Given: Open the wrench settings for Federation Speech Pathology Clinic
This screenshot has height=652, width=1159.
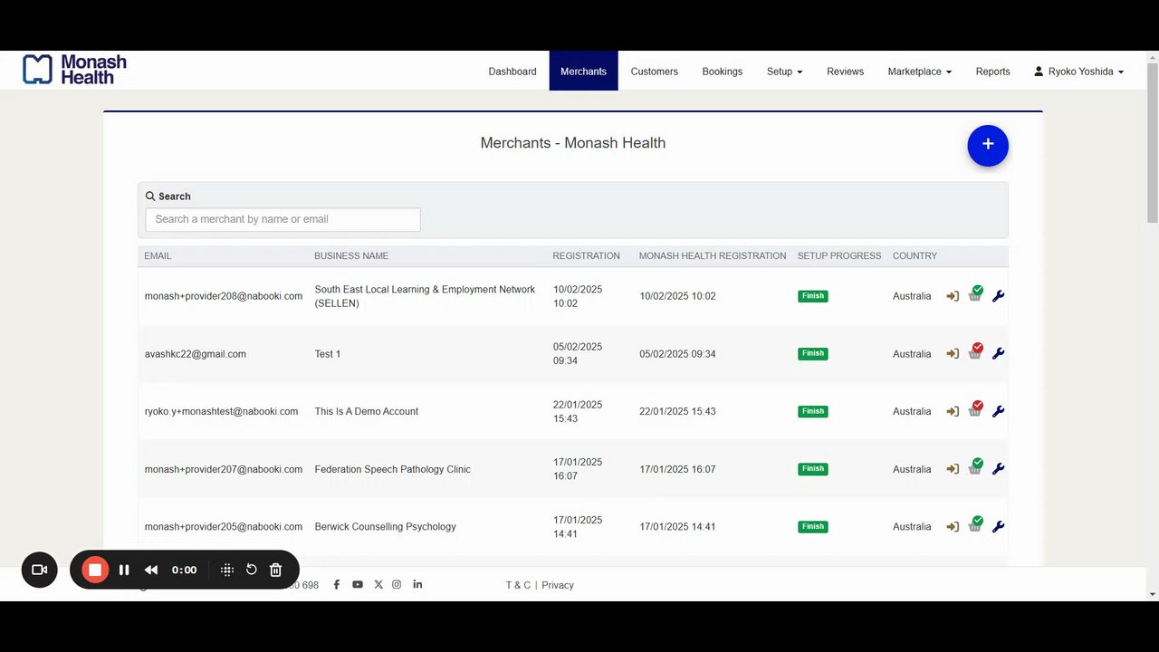Looking at the screenshot, I should pos(999,469).
